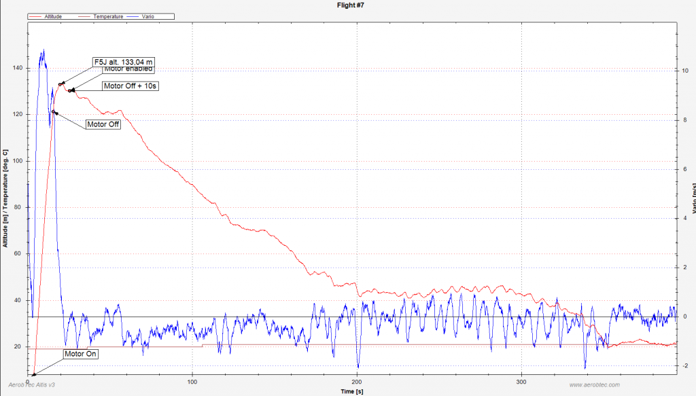696x396 pixels.
Task: Click the "Motor On" annotation label
Action: [x=82, y=354]
